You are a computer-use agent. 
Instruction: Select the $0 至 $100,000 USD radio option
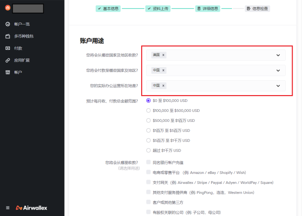pos(149,101)
